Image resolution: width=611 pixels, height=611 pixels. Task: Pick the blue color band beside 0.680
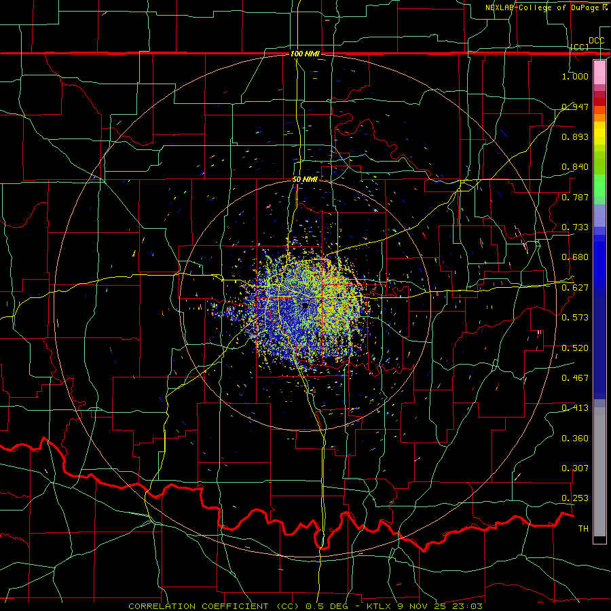tap(599, 257)
